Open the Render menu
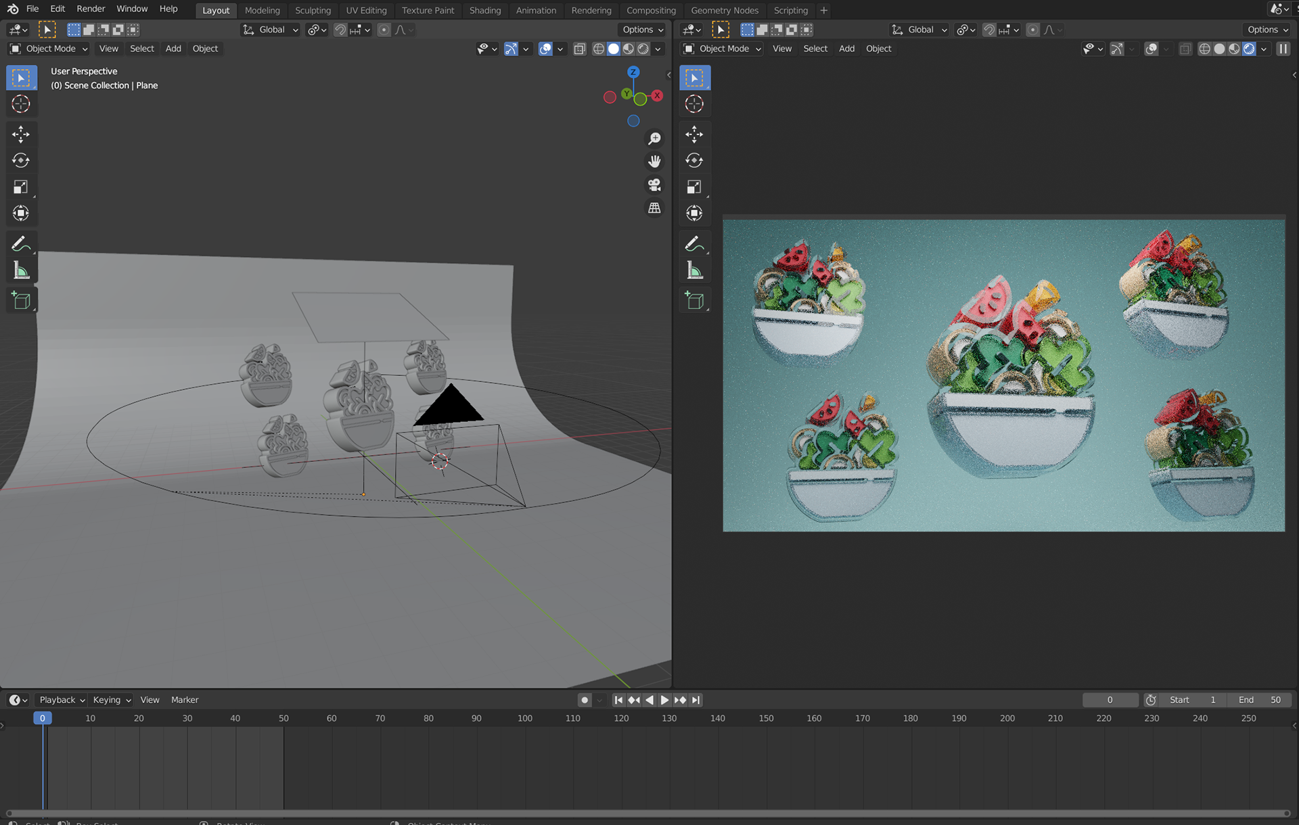Image resolution: width=1299 pixels, height=825 pixels. 91,9
